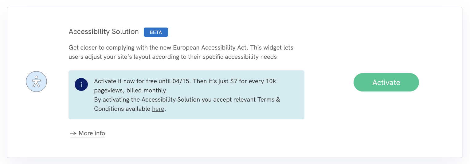
Task: Click the 'users adjust your site's layout' line
Action: coord(111,57)
